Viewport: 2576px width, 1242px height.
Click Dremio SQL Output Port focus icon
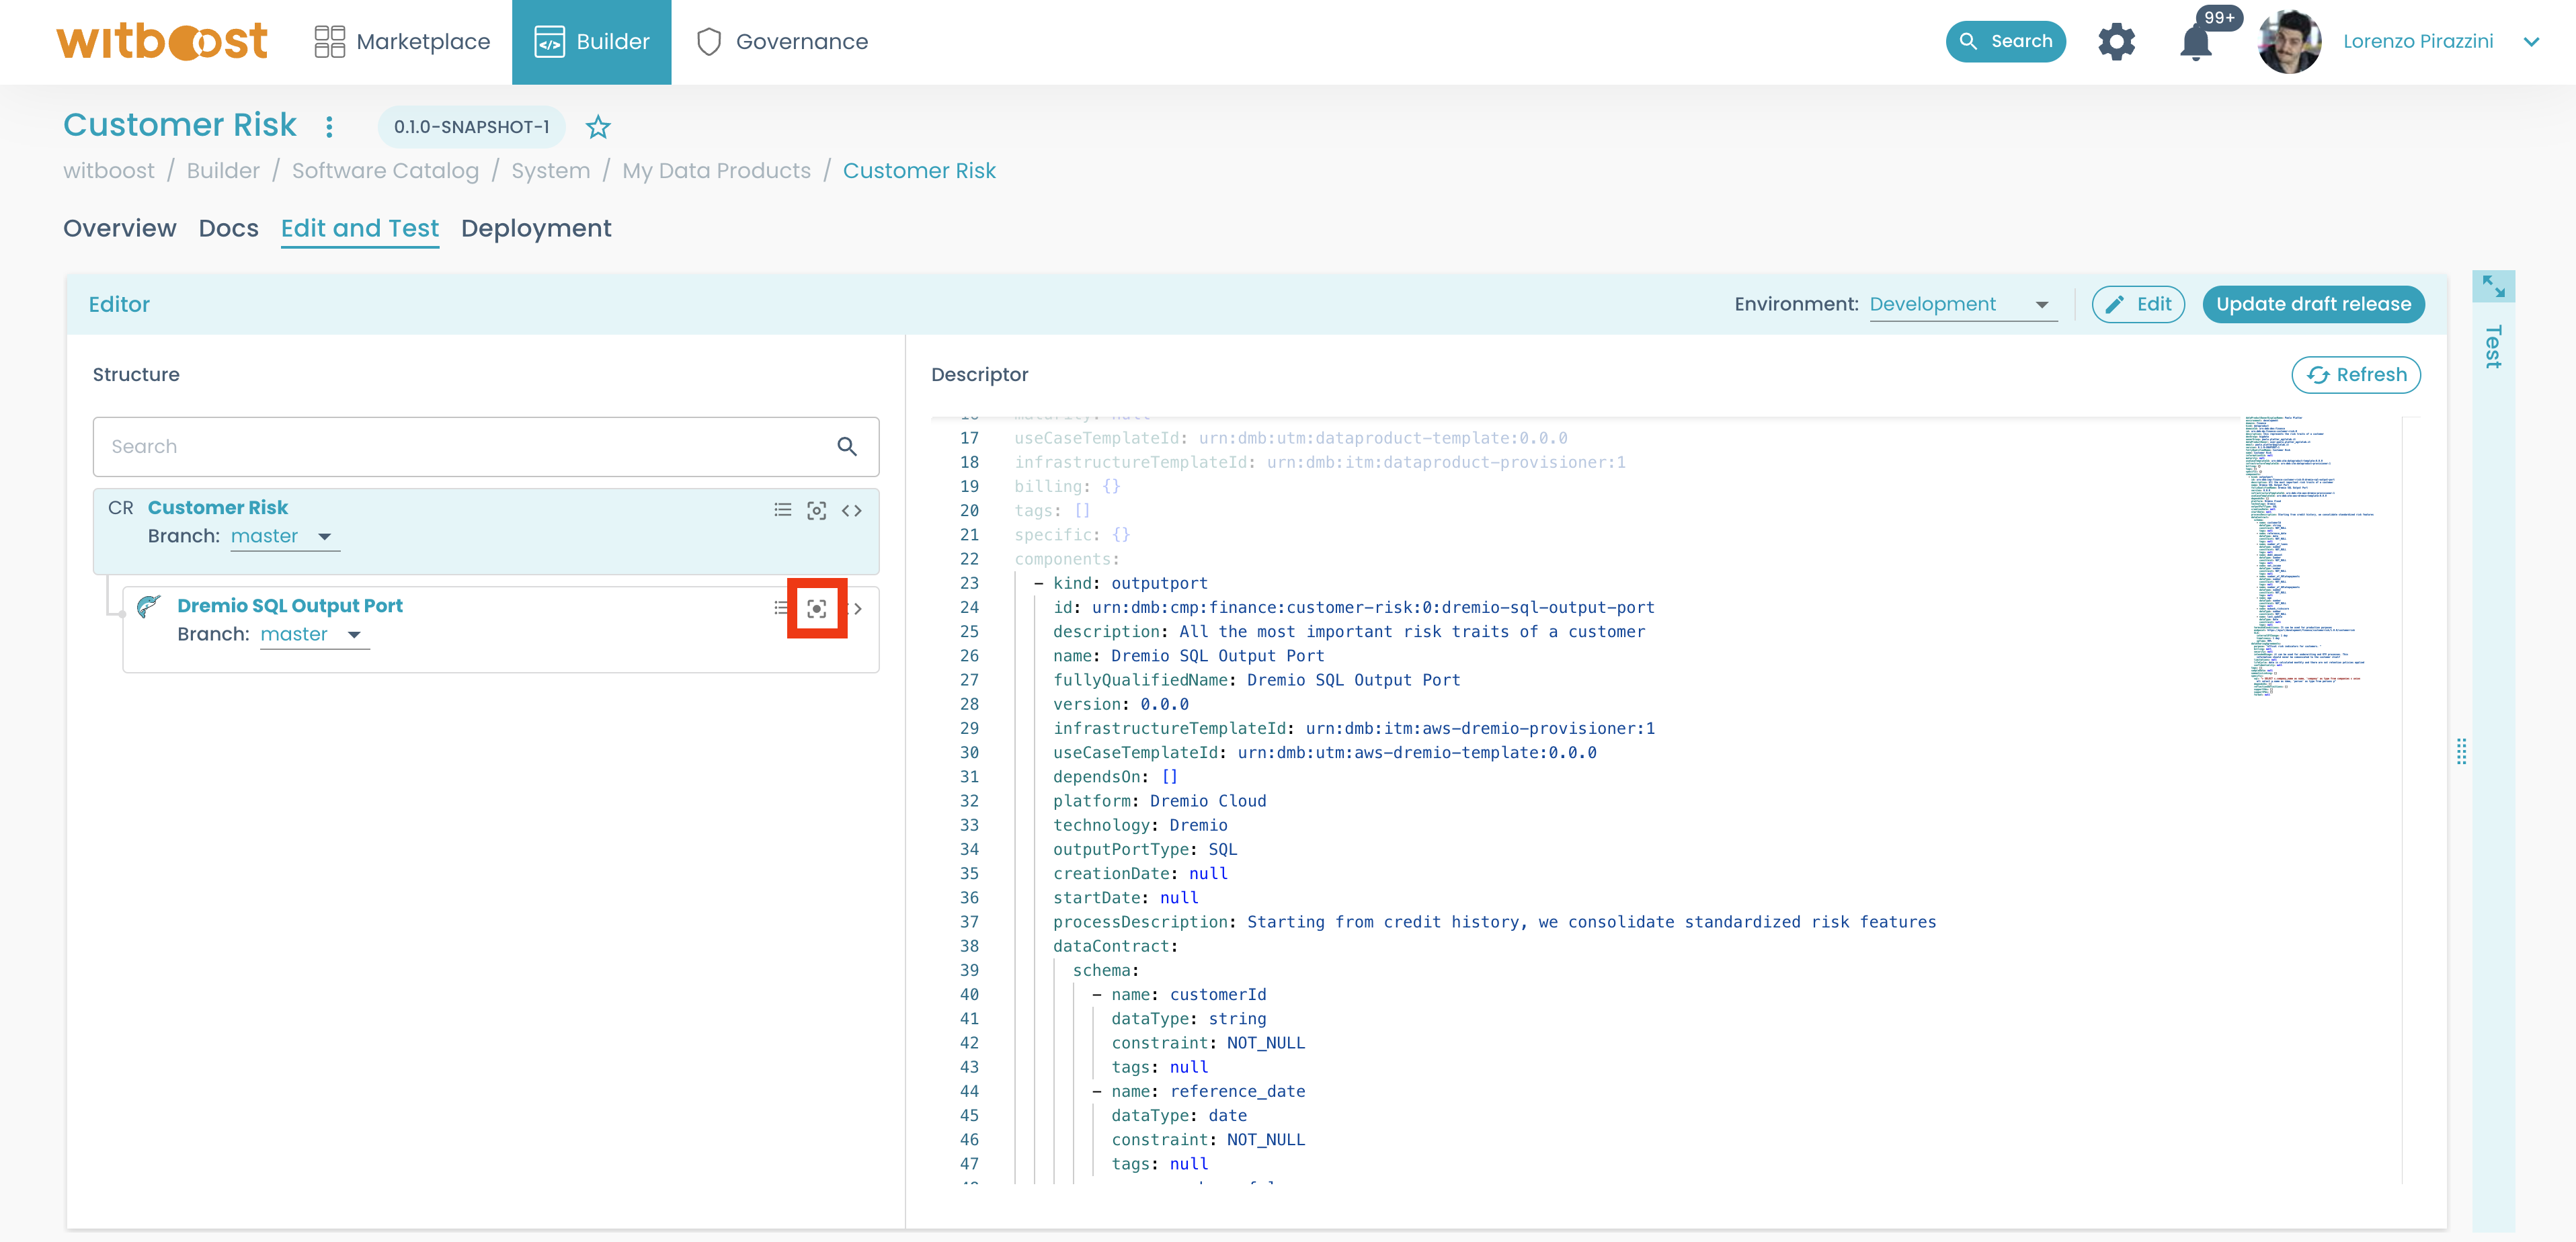click(x=816, y=608)
